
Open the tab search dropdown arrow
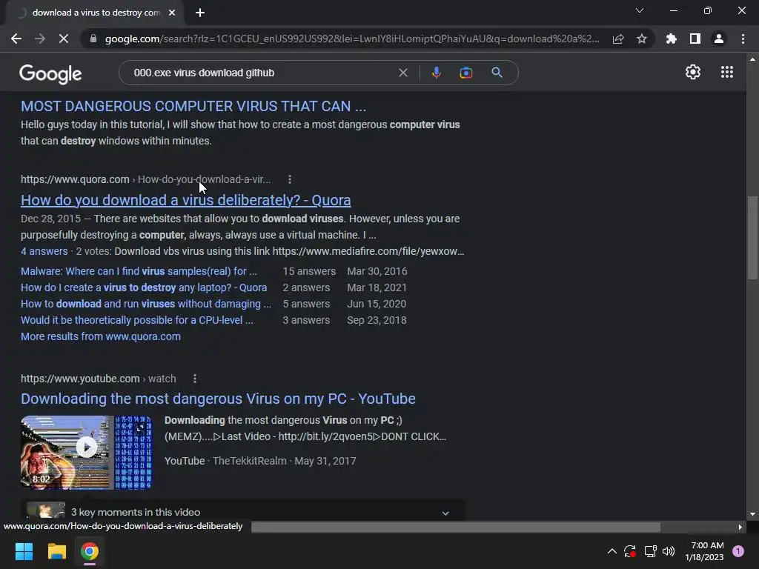coord(640,10)
